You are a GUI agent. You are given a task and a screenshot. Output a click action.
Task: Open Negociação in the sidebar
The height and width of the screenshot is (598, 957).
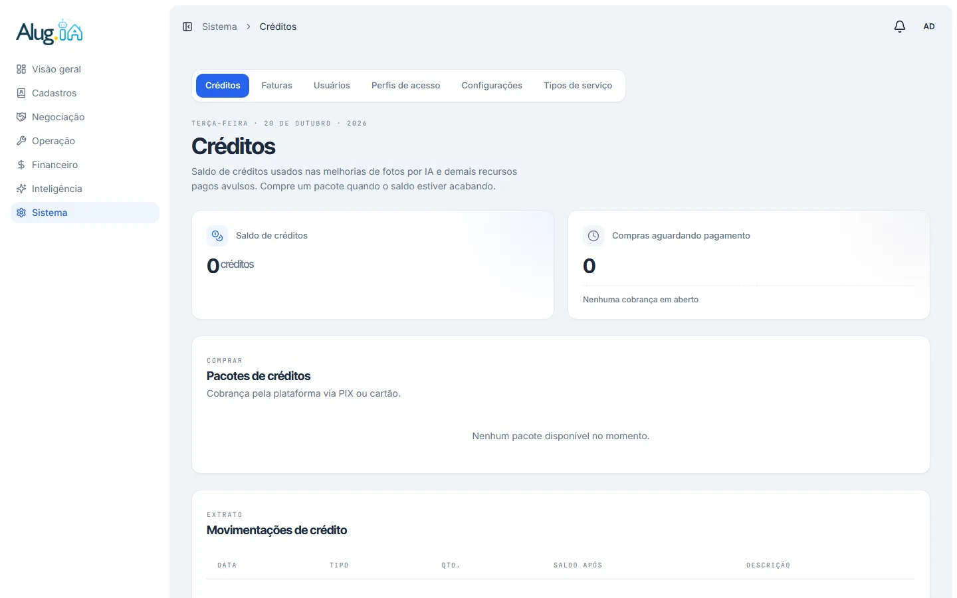click(x=85, y=117)
